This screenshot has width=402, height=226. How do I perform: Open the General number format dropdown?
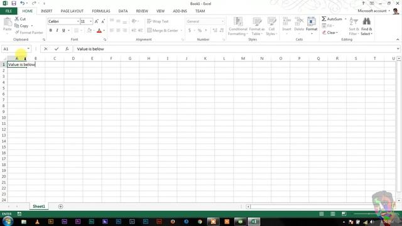pyautogui.click(x=222, y=21)
